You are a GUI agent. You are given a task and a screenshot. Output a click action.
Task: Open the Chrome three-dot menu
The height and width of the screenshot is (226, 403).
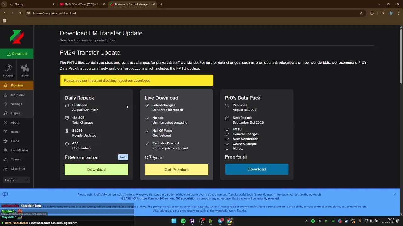(399, 13)
